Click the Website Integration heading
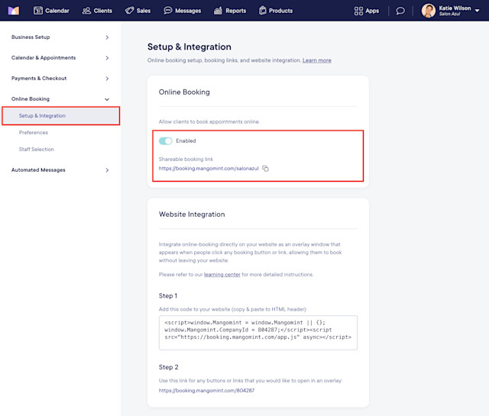This screenshot has height=416, width=489. coord(192,214)
